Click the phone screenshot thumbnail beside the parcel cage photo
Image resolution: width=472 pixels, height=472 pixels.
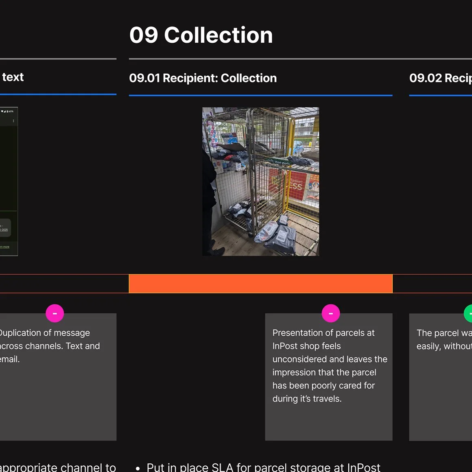pyautogui.click(x=9, y=181)
